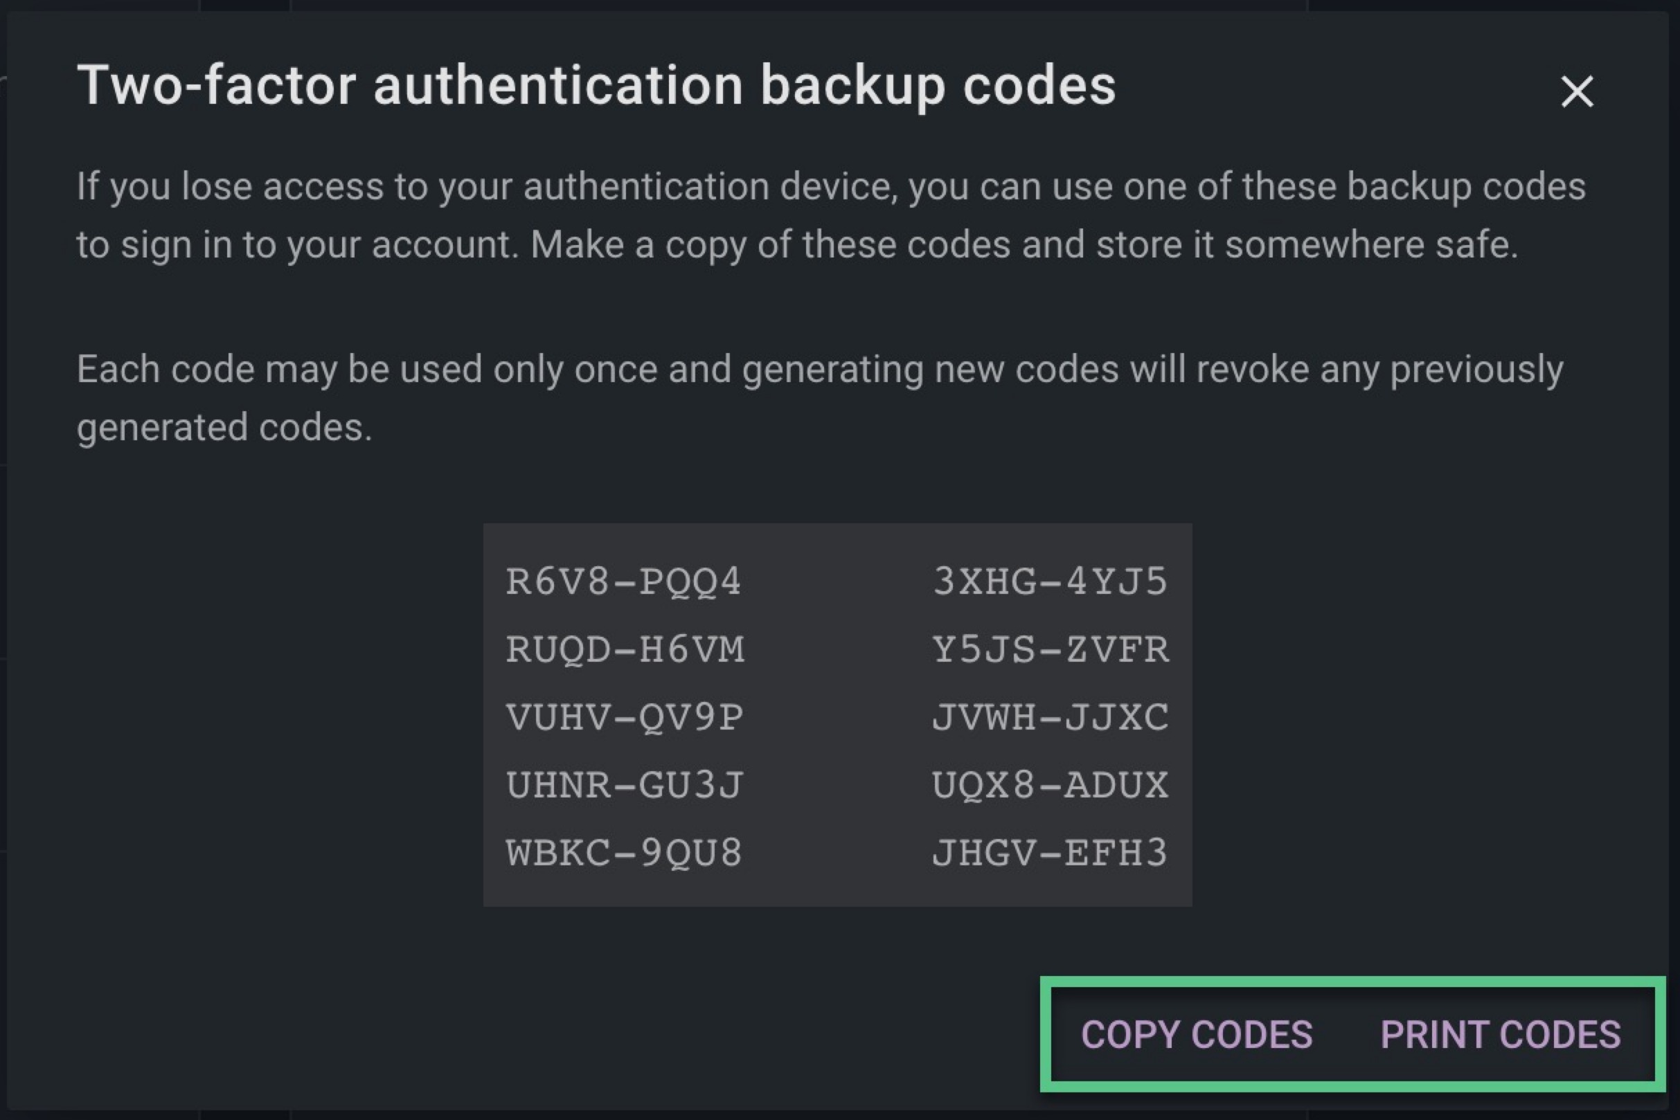1680x1120 pixels.
Task: Close the backup codes dialog
Action: point(1576,92)
